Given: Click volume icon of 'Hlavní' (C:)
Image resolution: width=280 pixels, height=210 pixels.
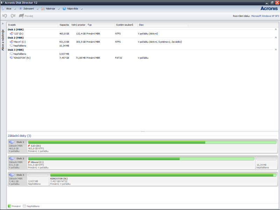Looking at the screenshot, I should point(12,42).
